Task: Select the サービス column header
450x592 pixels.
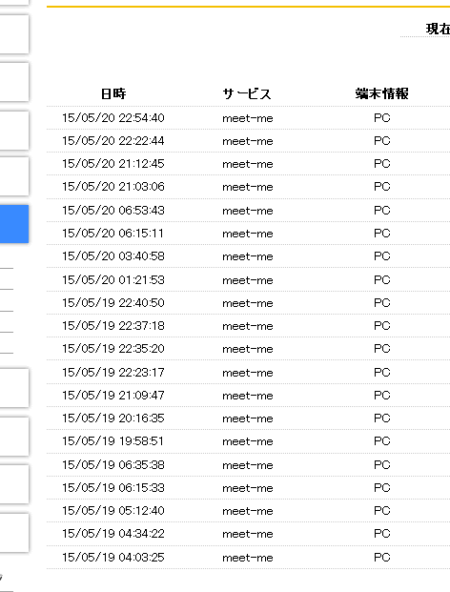Action: point(247,93)
